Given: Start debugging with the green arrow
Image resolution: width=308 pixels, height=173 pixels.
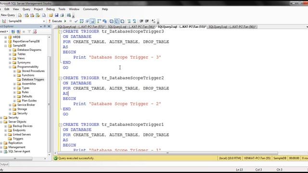Looking at the screenshot, I should (x=65, y=21).
